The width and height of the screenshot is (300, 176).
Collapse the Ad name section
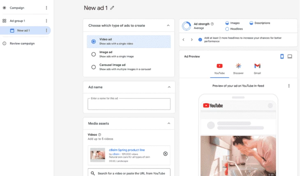point(169,87)
